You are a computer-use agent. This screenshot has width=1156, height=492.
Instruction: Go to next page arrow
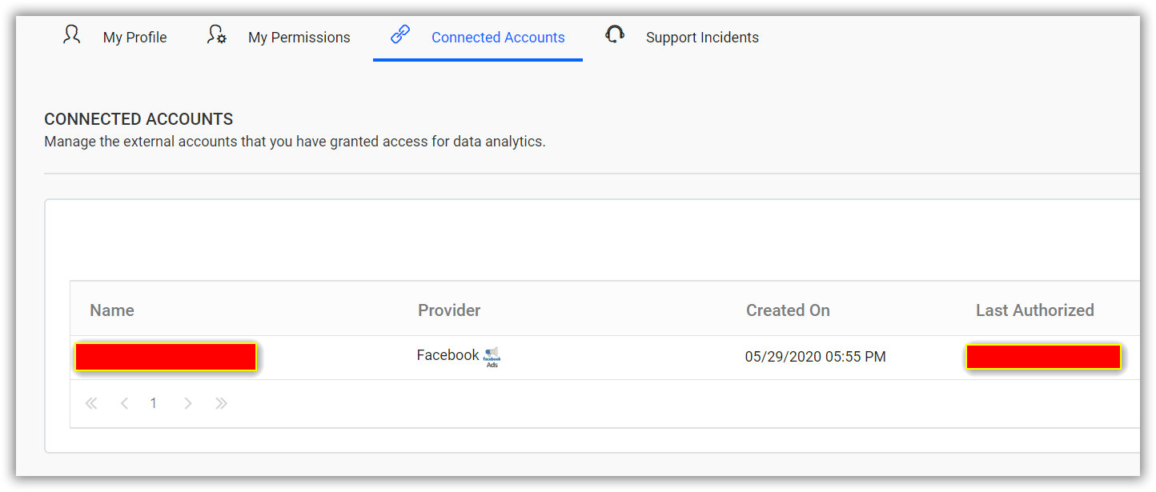point(188,403)
